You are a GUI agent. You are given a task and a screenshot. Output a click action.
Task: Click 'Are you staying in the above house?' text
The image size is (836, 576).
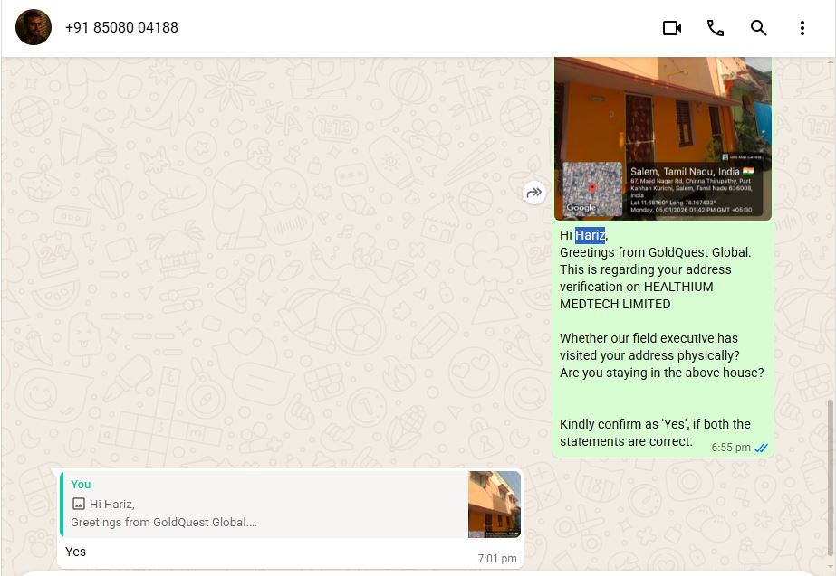pos(662,373)
